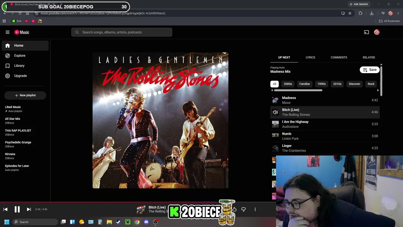The width and height of the screenshot is (403, 227).
Task: Open Ask Gemini in Chrome
Action: pos(358,4)
